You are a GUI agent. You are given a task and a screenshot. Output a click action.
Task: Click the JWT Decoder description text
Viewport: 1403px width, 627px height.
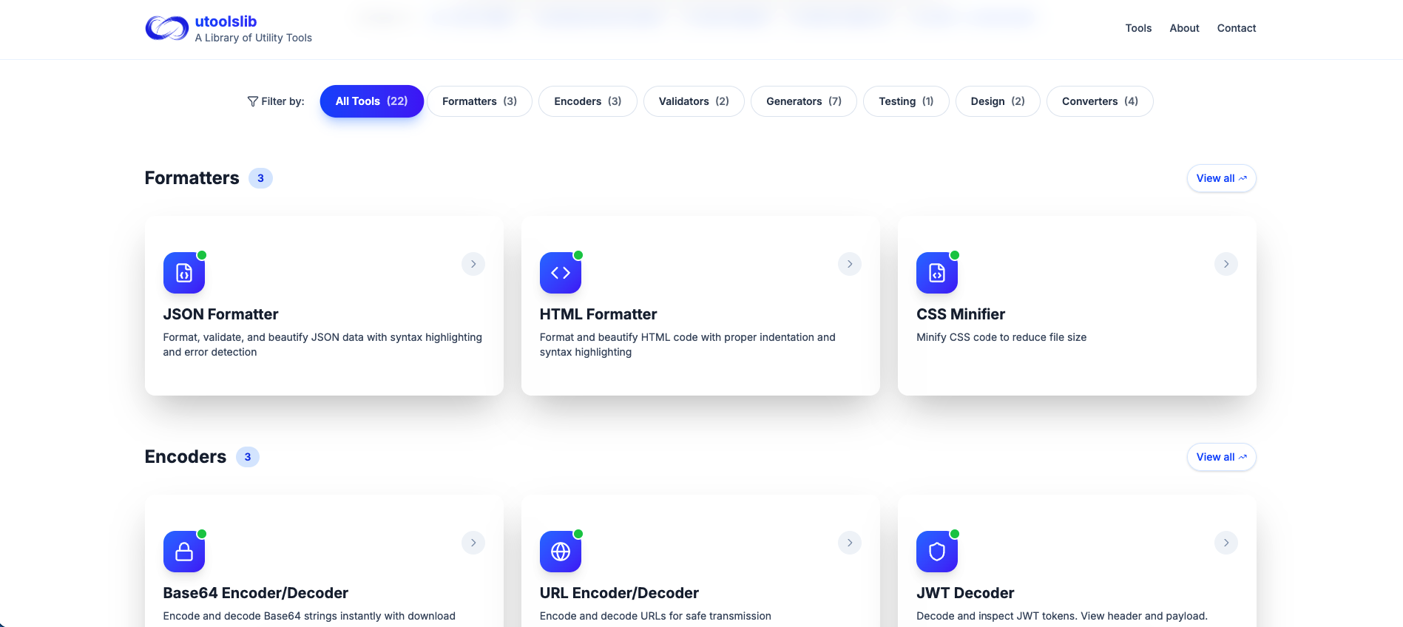1062,616
